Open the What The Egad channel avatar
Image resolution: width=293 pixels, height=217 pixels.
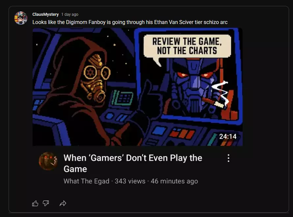tap(48, 161)
